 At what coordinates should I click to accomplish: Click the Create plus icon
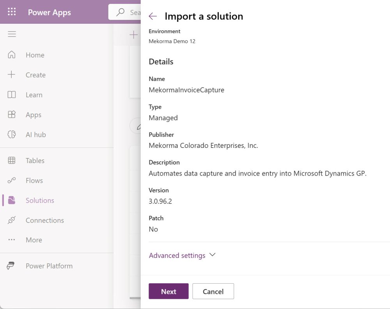coord(12,75)
